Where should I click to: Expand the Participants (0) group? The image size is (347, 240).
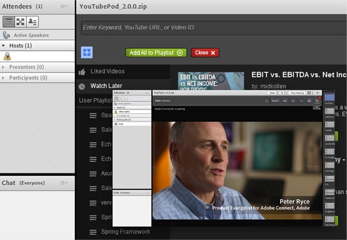pyautogui.click(x=3, y=77)
